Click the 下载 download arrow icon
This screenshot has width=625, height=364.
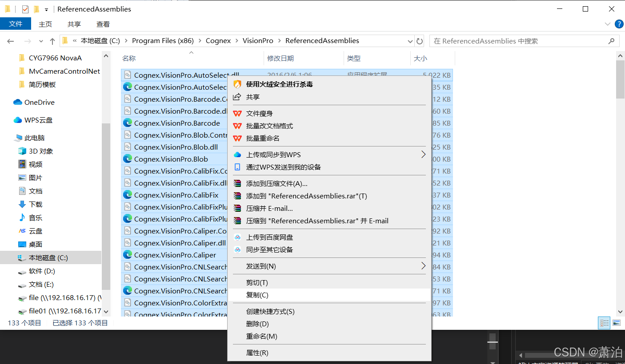(x=22, y=204)
